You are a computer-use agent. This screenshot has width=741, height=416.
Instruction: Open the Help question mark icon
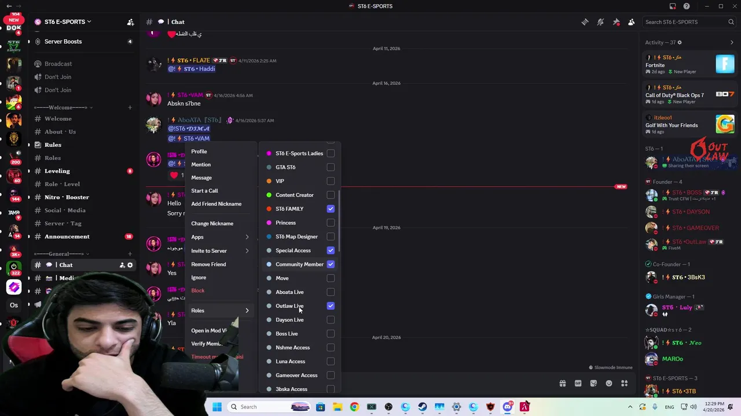pyautogui.click(x=687, y=6)
